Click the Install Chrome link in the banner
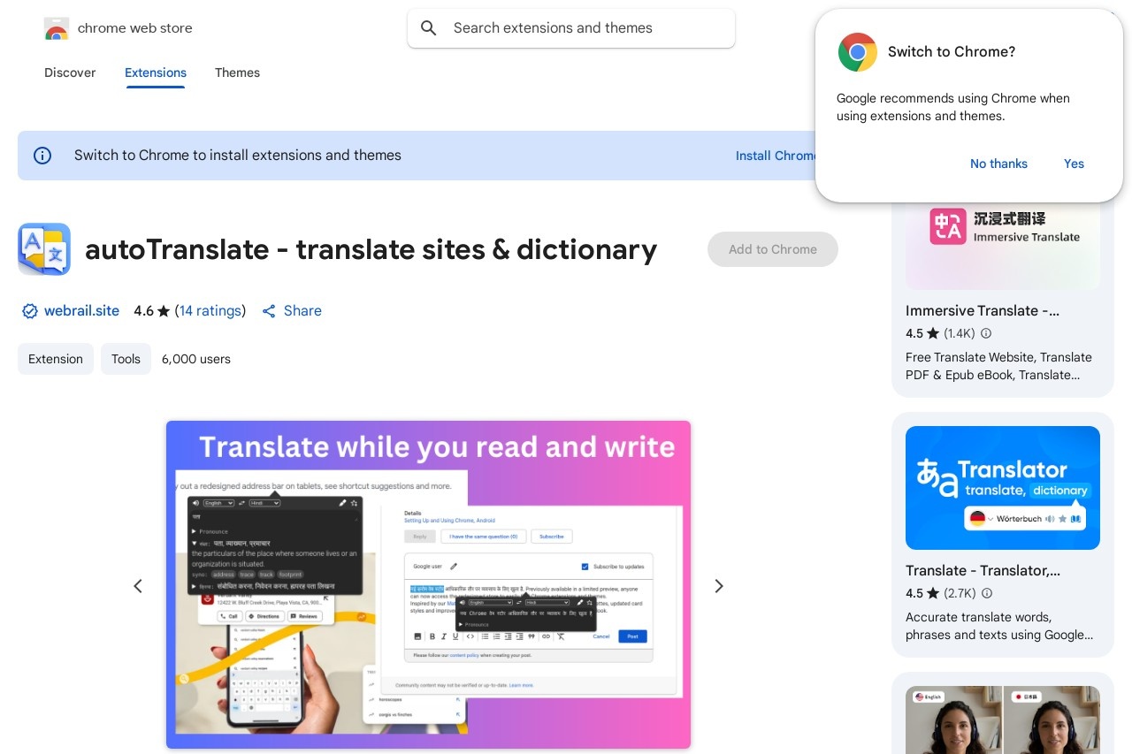 click(776, 156)
